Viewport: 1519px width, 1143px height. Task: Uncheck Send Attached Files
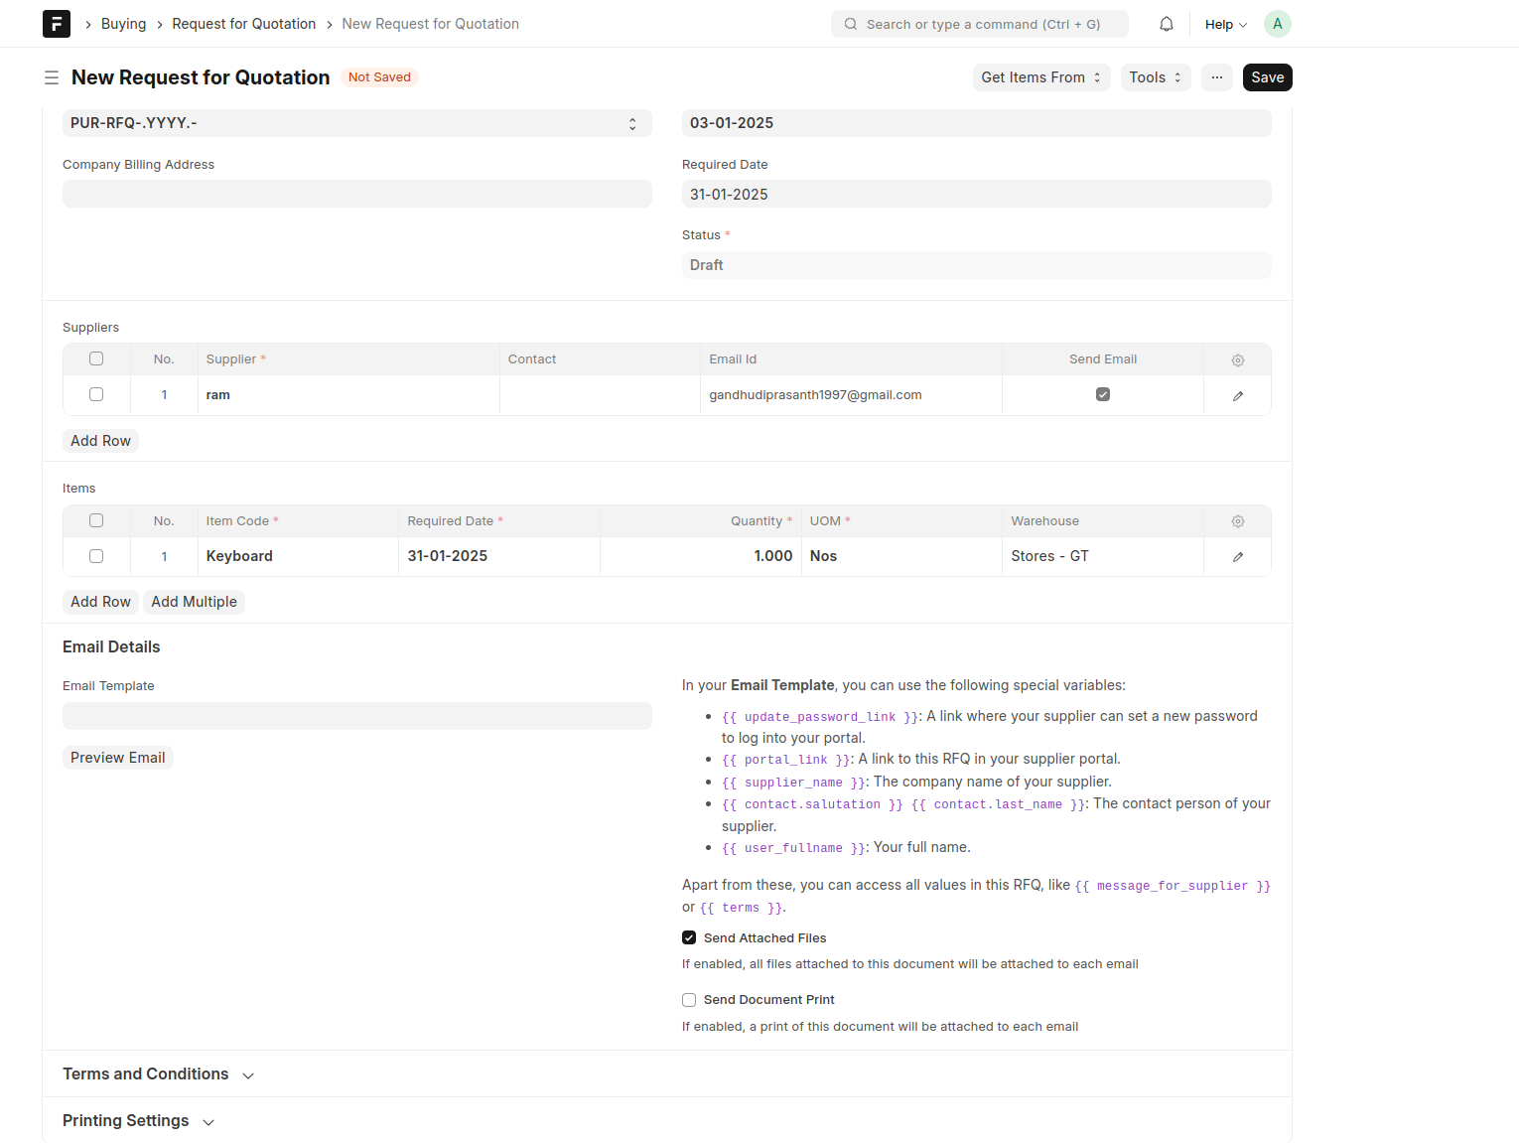689,937
